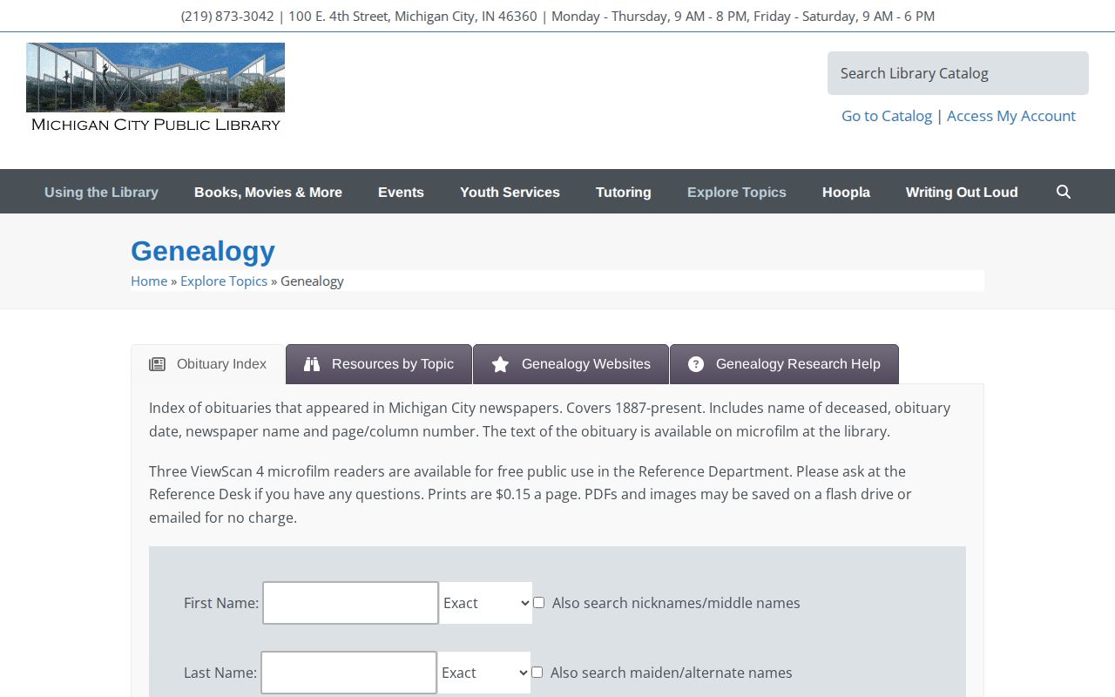Click the star icon on Genealogy Websites tab
Screen dimensions: 1115x697
coord(500,364)
